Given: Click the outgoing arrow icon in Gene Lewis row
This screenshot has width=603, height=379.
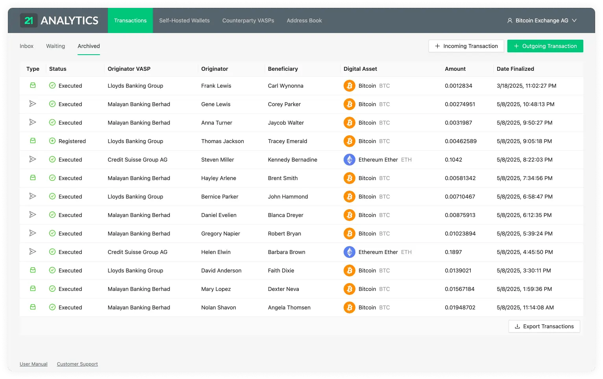Looking at the screenshot, I should (x=33, y=104).
